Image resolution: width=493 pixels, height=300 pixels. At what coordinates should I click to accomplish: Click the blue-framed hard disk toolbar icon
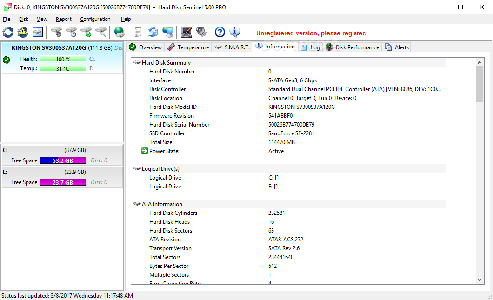[x=37, y=32]
